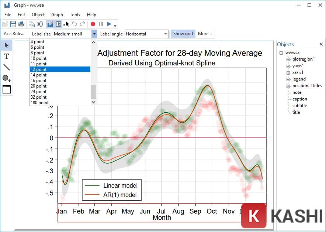Click the Print icon

[21, 24]
